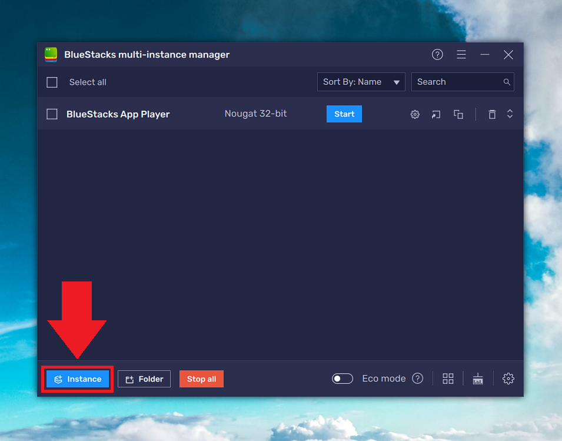Viewport: 562px width, 441px height.
Task: Create desktop shortcut for BlueStacks App Player
Action: coord(436,114)
